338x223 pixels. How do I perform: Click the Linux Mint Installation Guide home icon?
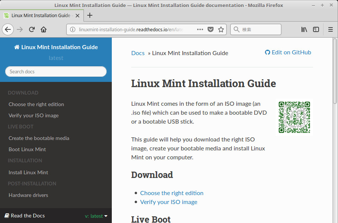click(16, 47)
